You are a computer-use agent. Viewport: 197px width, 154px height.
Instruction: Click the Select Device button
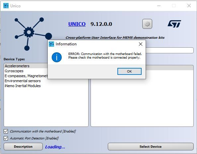pyautogui.click(x=151, y=147)
